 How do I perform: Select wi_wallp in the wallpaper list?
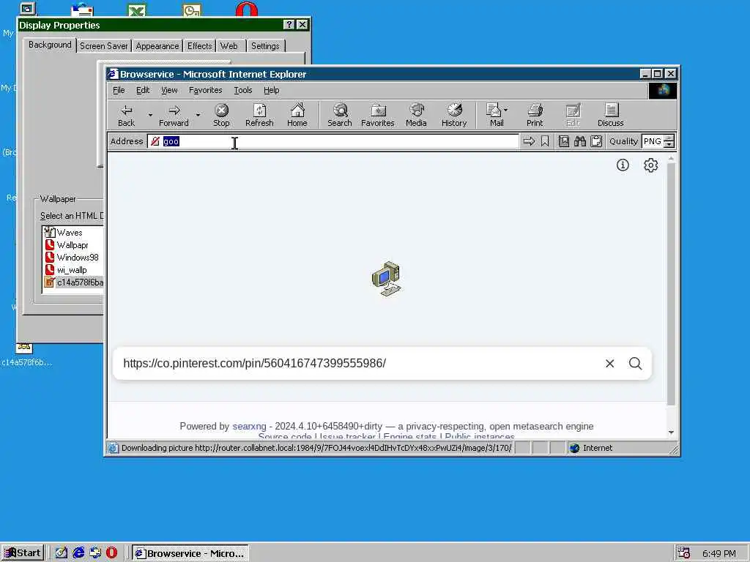click(x=71, y=270)
